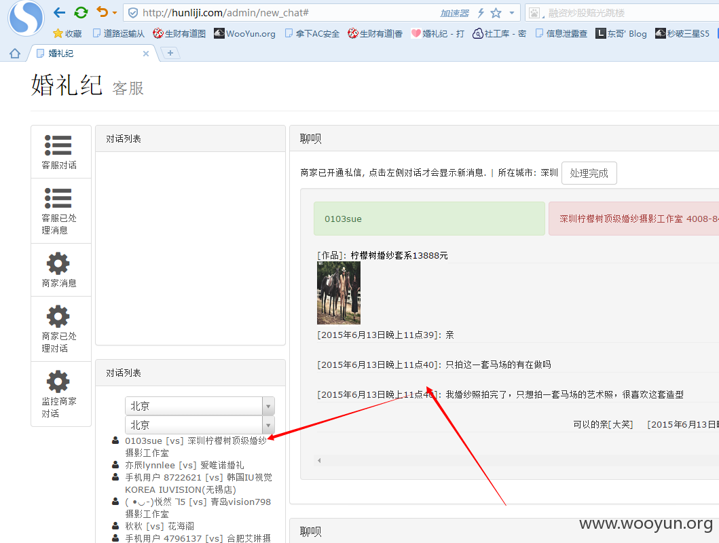This screenshot has width=719, height=543.
Task: Open the 道路运输从 bookmark
Action: (x=119, y=33)
